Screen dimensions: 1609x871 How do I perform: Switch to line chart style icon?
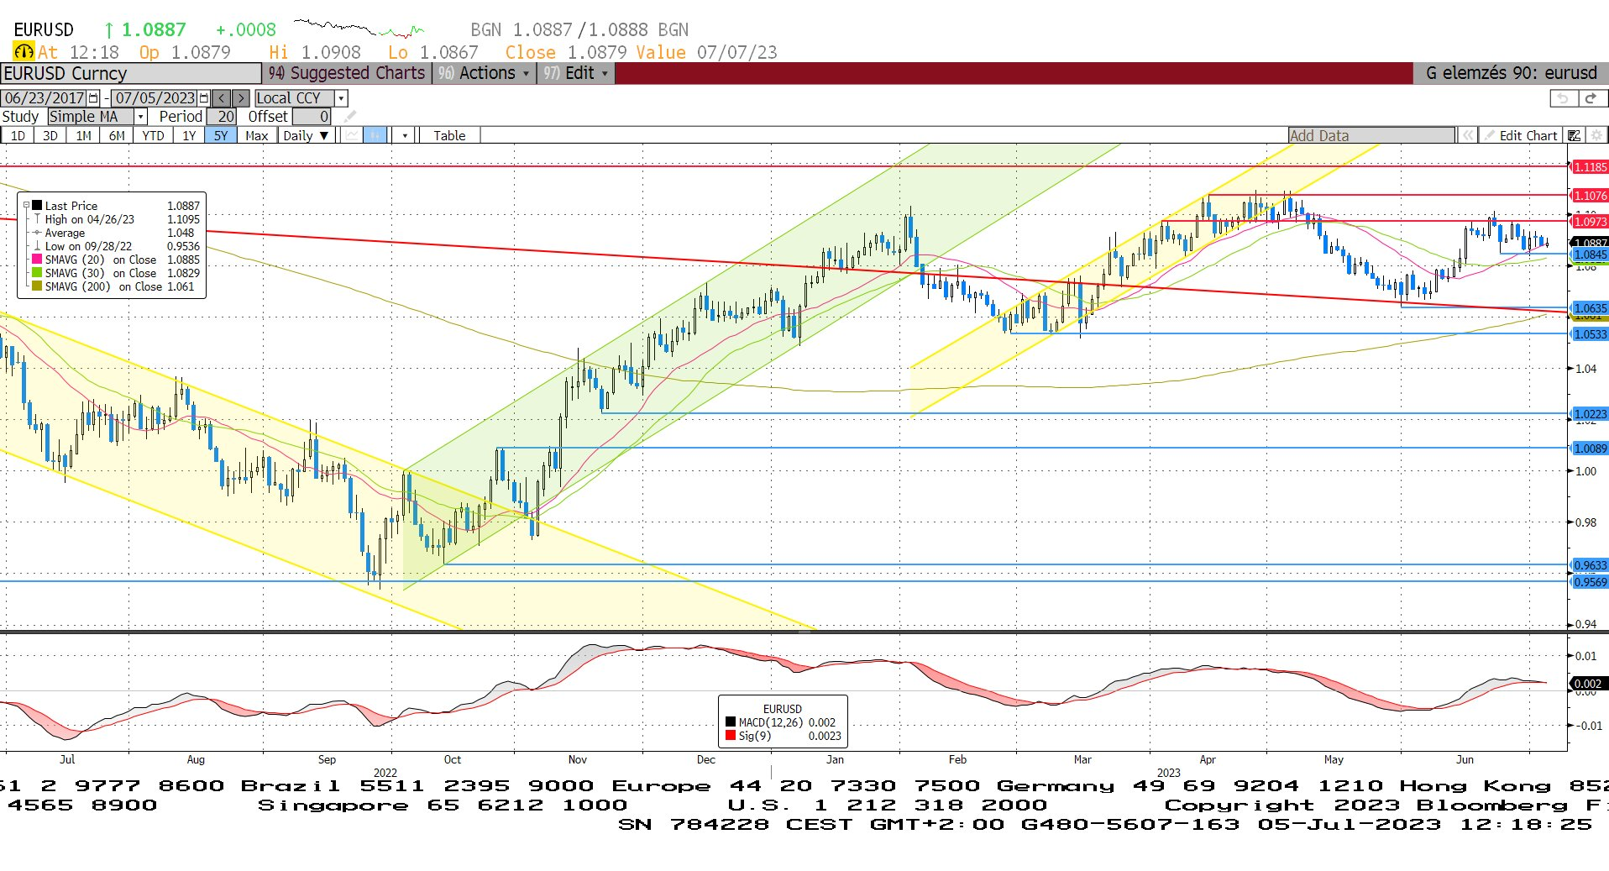click(353, 135)
